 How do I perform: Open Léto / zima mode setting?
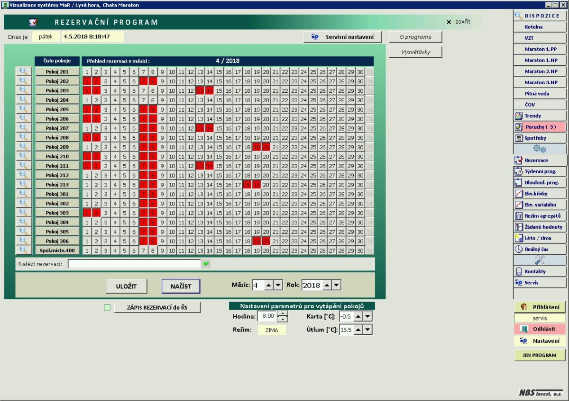[540, 238]
